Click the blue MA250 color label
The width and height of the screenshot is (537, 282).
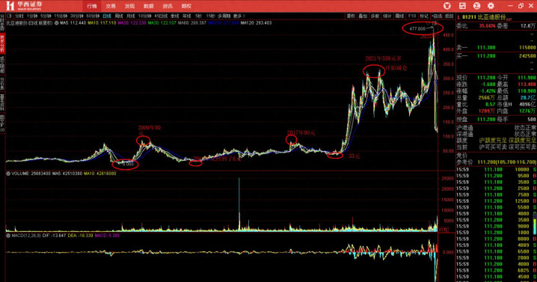(224, 23)
